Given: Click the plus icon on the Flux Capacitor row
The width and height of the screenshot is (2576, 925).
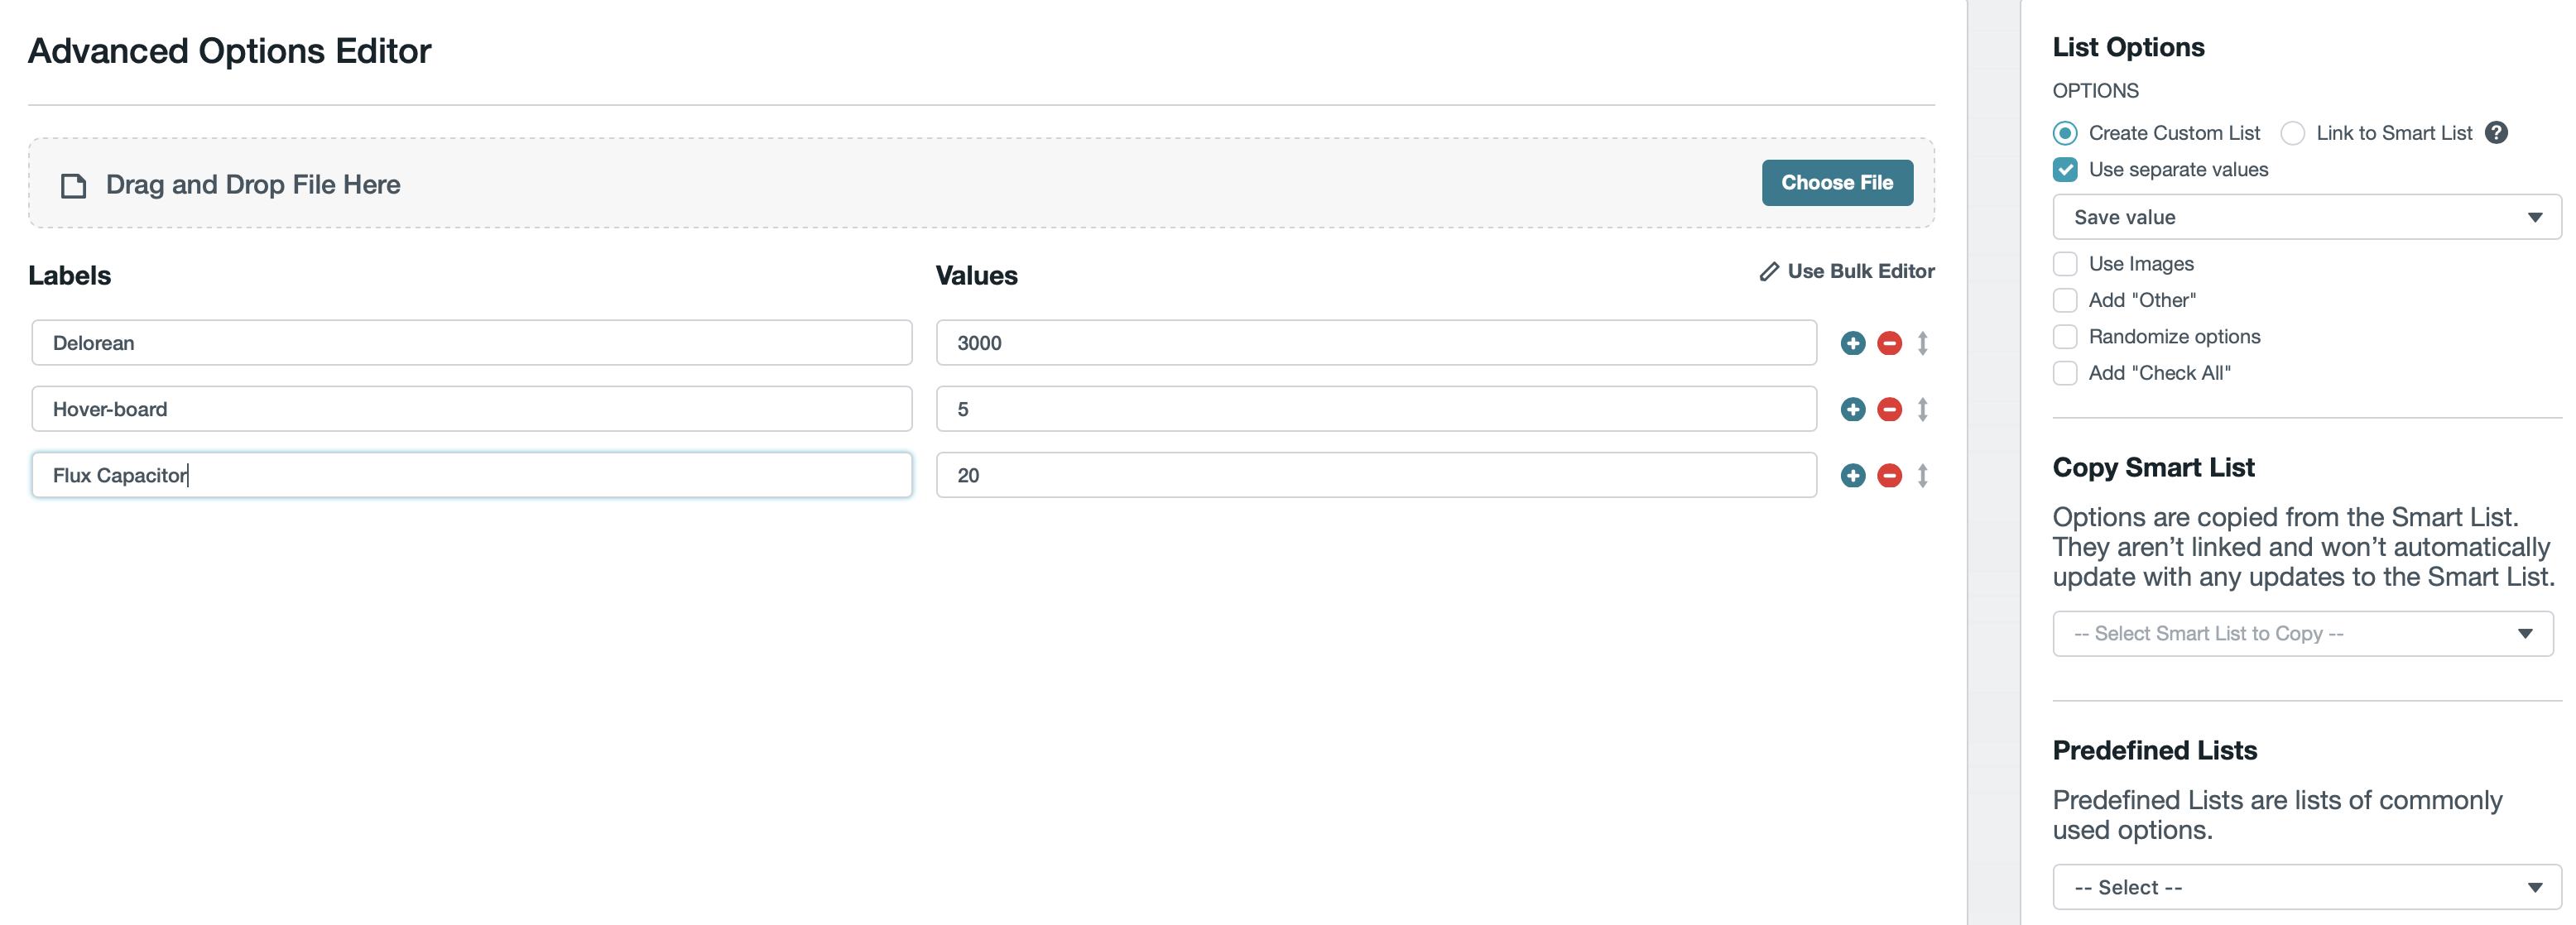Looking at the screenshot, I should (x=1853, y=476).
